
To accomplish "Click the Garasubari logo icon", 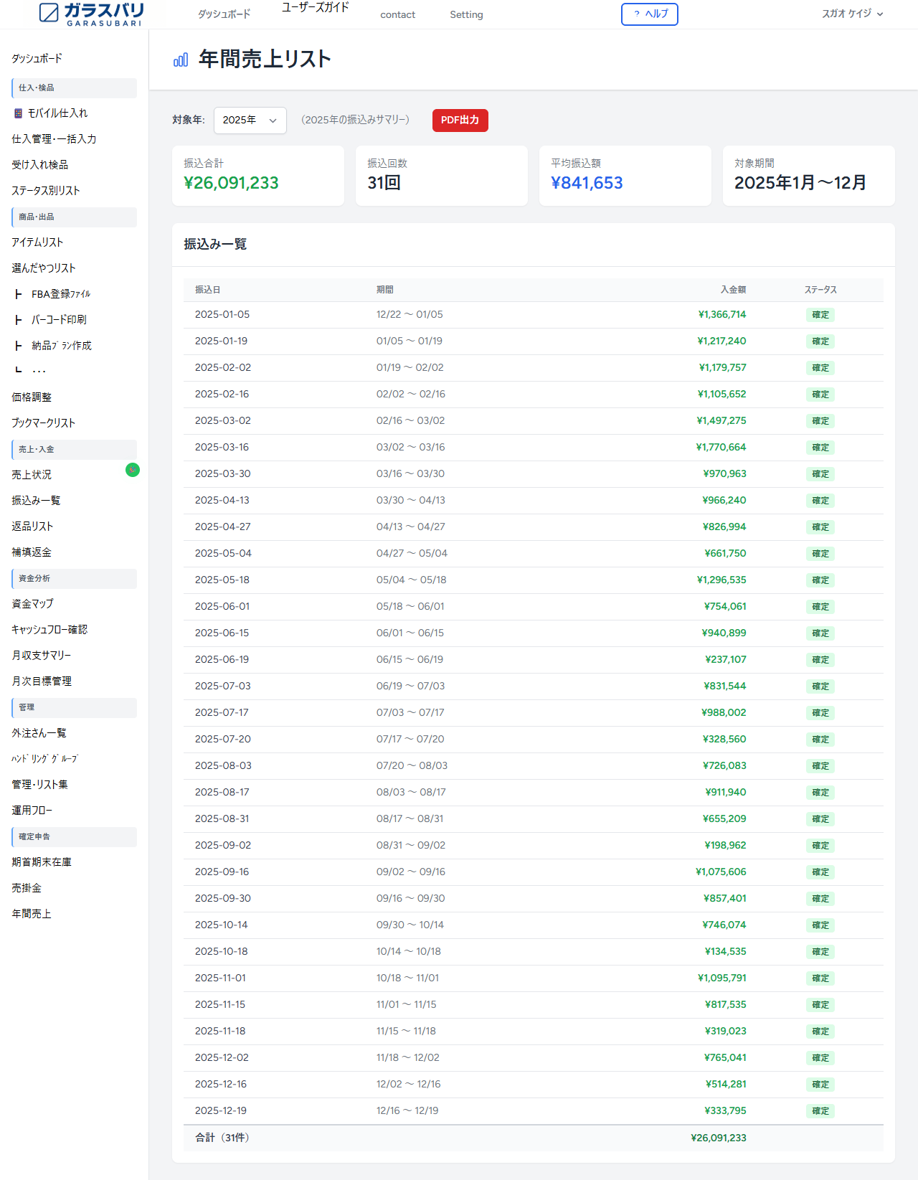I will point(49,12).
